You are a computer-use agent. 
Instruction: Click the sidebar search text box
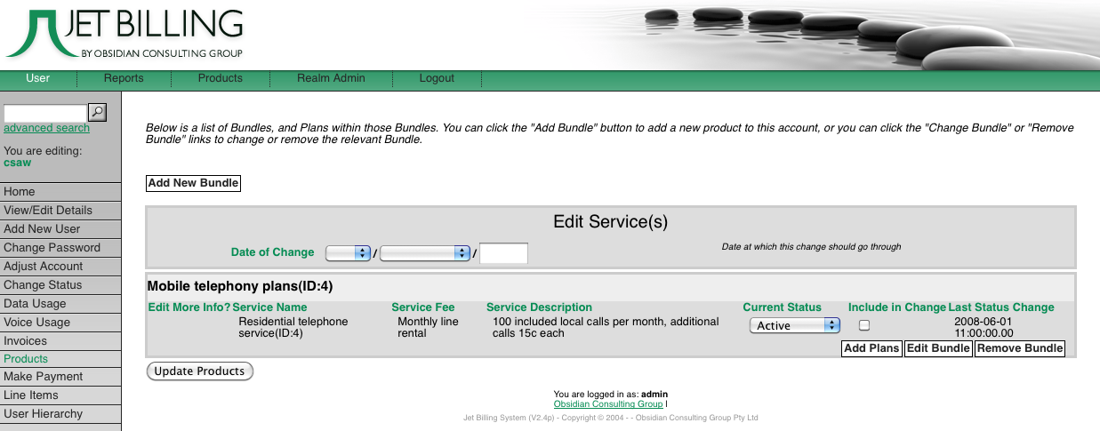coord(45,113)
